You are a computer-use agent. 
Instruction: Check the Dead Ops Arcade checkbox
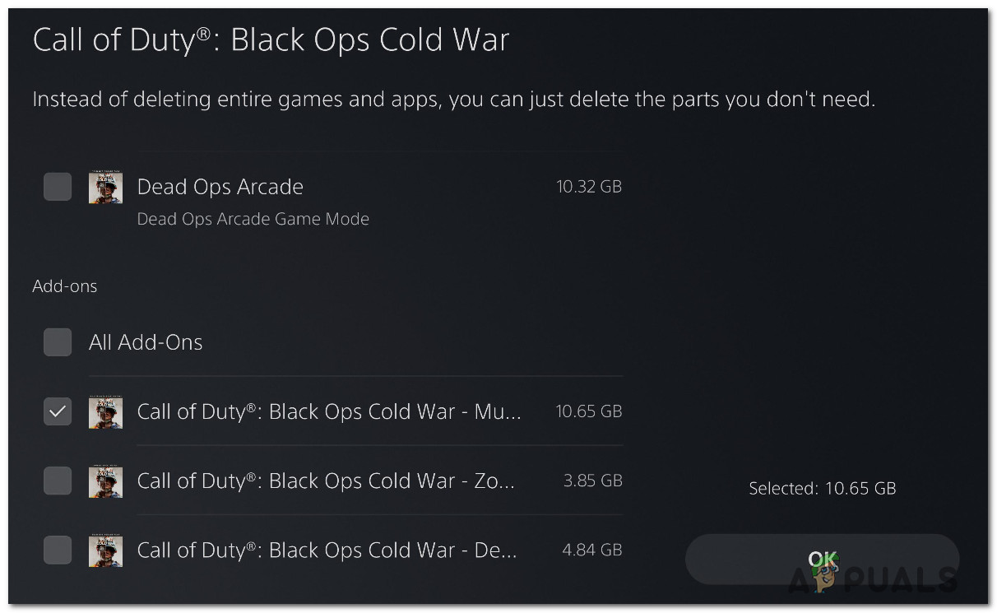point(58,187)
